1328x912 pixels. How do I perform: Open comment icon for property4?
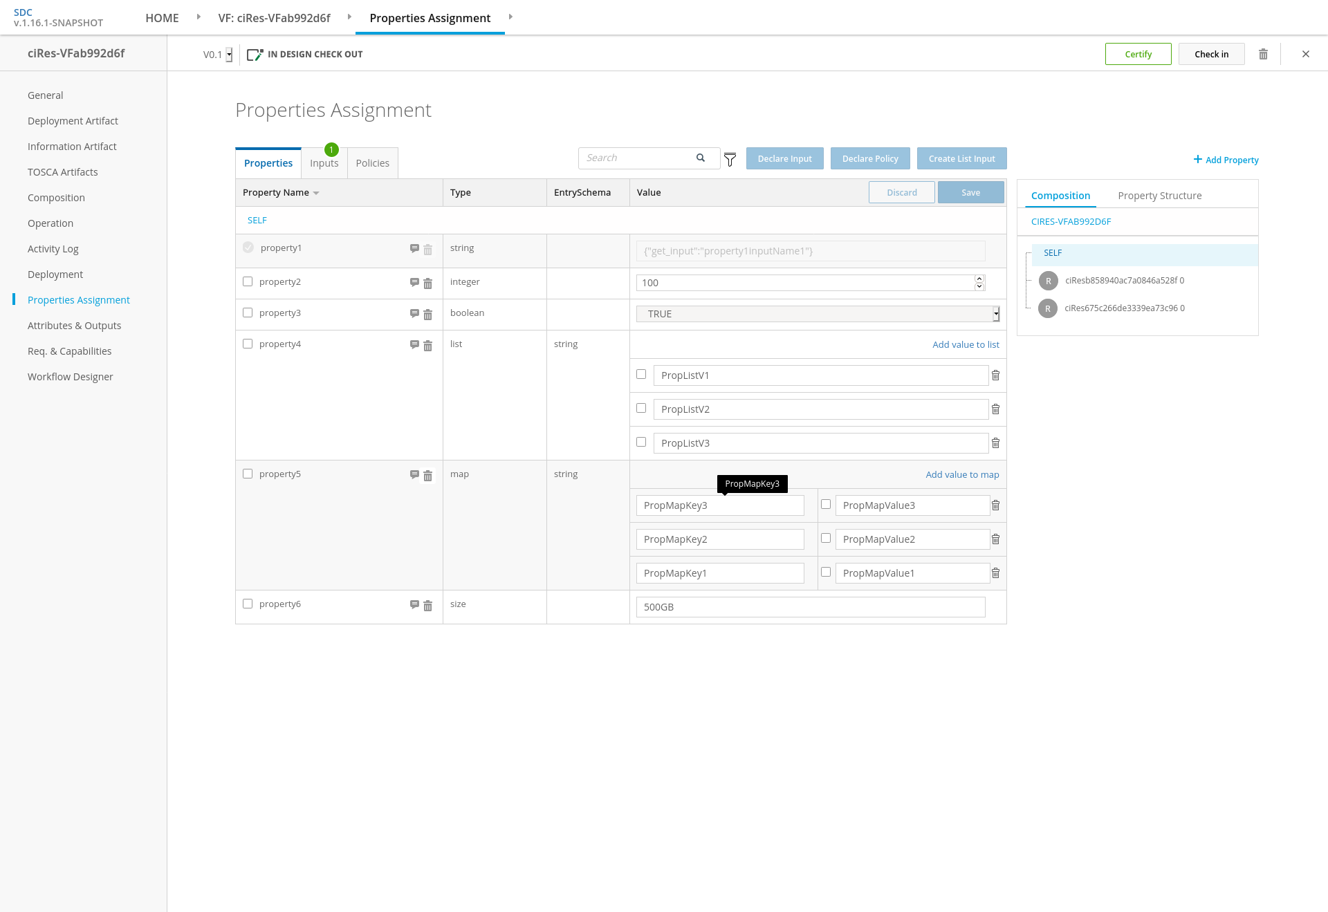(x=414, y=344)
